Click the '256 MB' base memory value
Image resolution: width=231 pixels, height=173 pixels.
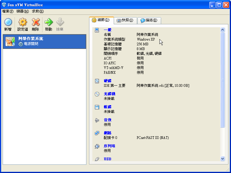[x=143, y=44]
